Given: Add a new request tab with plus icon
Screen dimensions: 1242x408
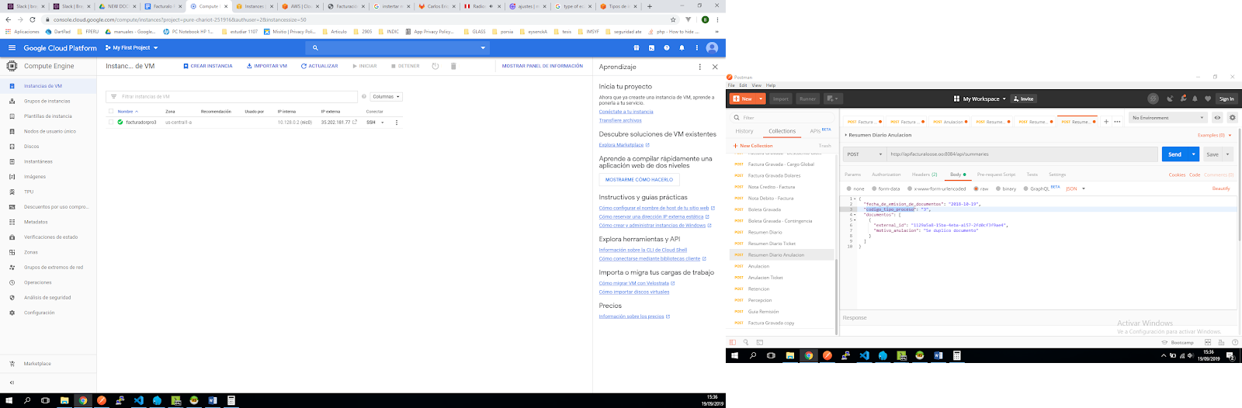Looking at the screenshot, I should [x=1105, y=121].
